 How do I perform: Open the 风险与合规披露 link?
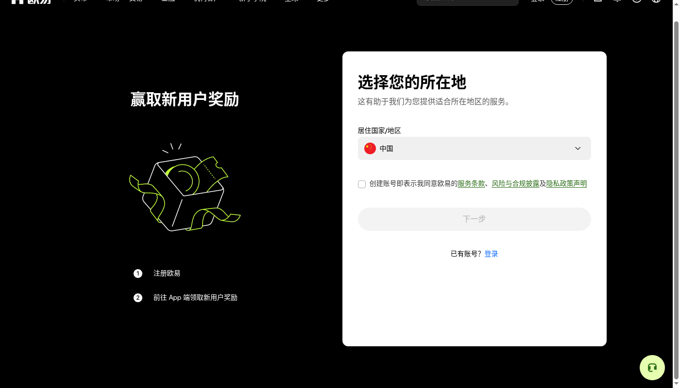pos(515,184)
